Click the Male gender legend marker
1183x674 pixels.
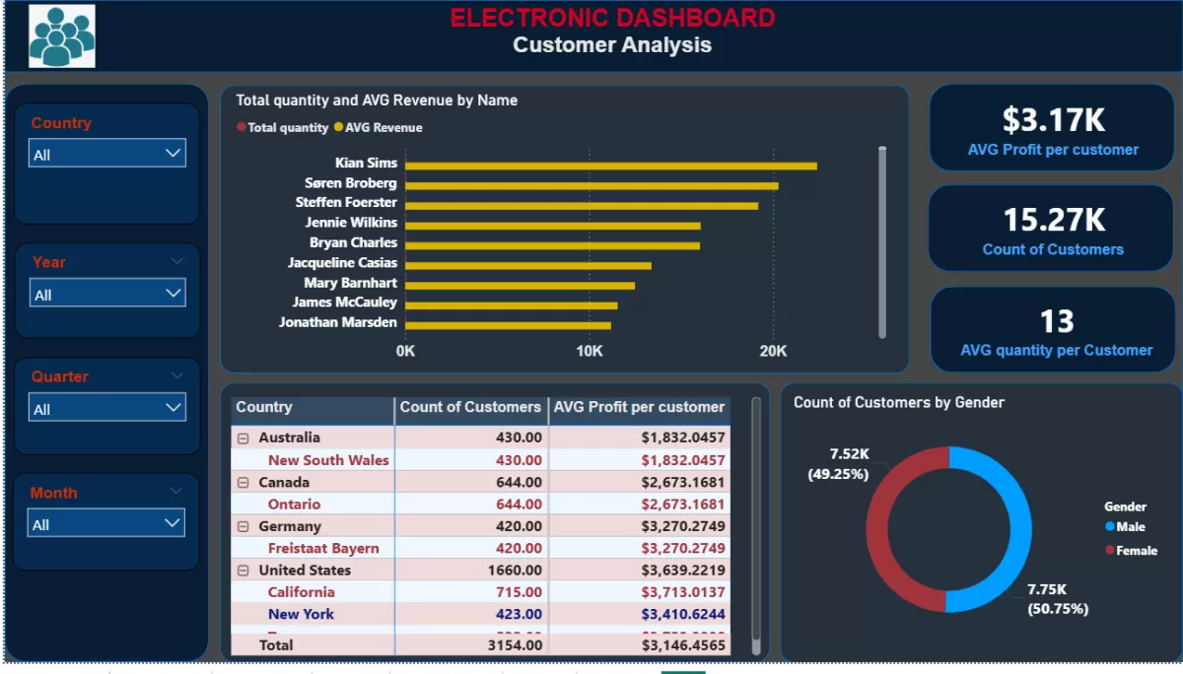(x=1109, y=526)
